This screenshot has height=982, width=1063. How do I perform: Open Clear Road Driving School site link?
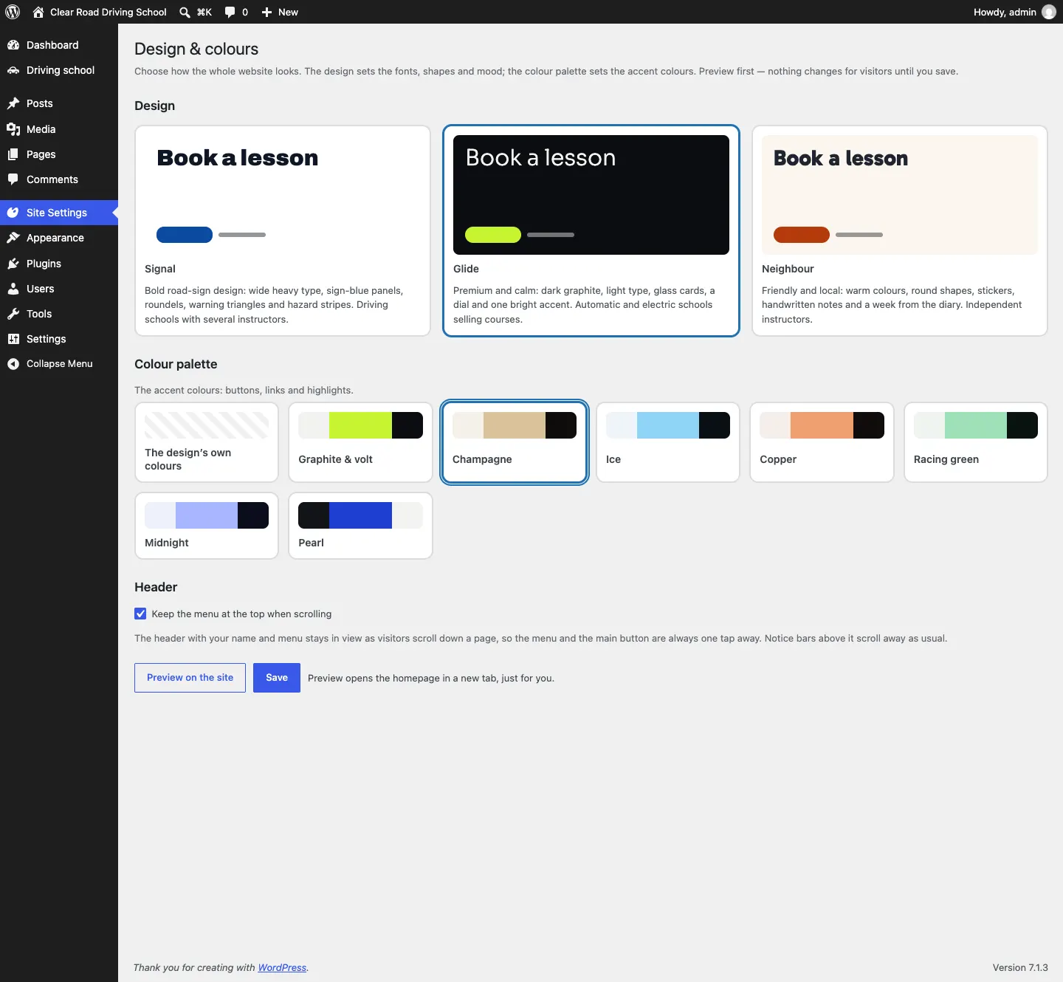tap(109, 12)
